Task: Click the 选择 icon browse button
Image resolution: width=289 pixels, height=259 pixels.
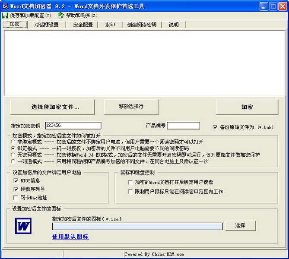Action: (x=240, y=225)
